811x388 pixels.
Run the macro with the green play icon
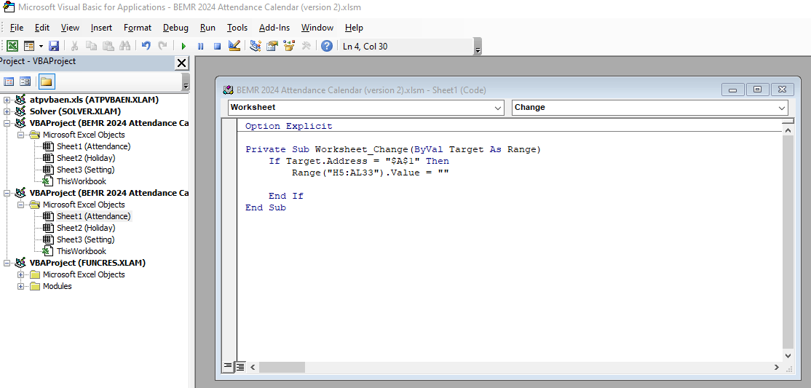183,46
